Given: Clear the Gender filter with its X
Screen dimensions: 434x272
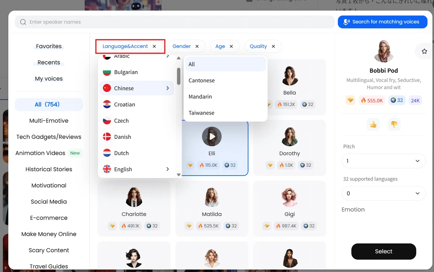Looking at the screenshot, I should coord(197,46).
